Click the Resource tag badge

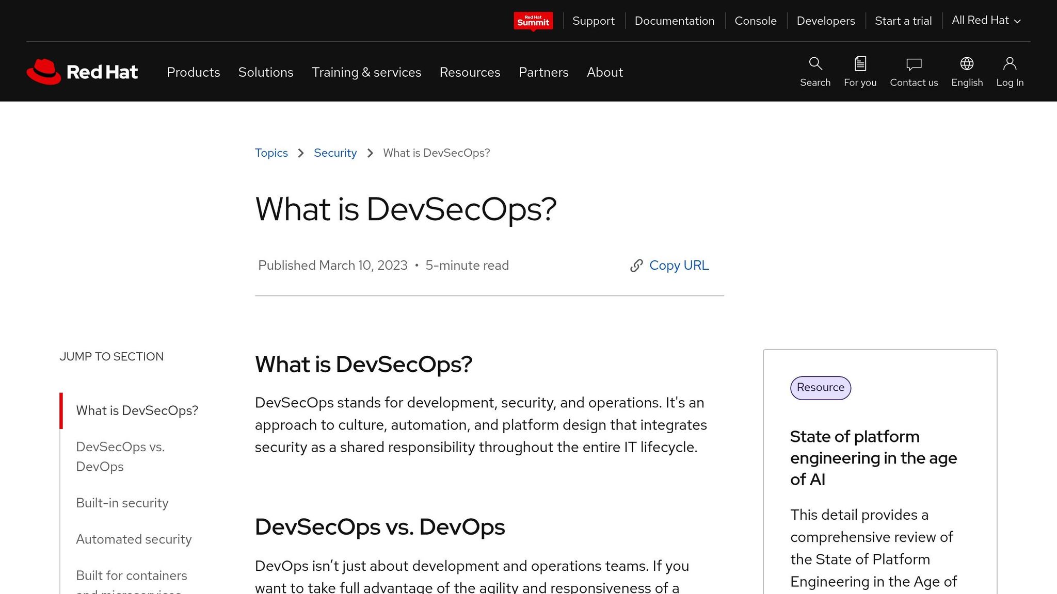pos(820,388)
